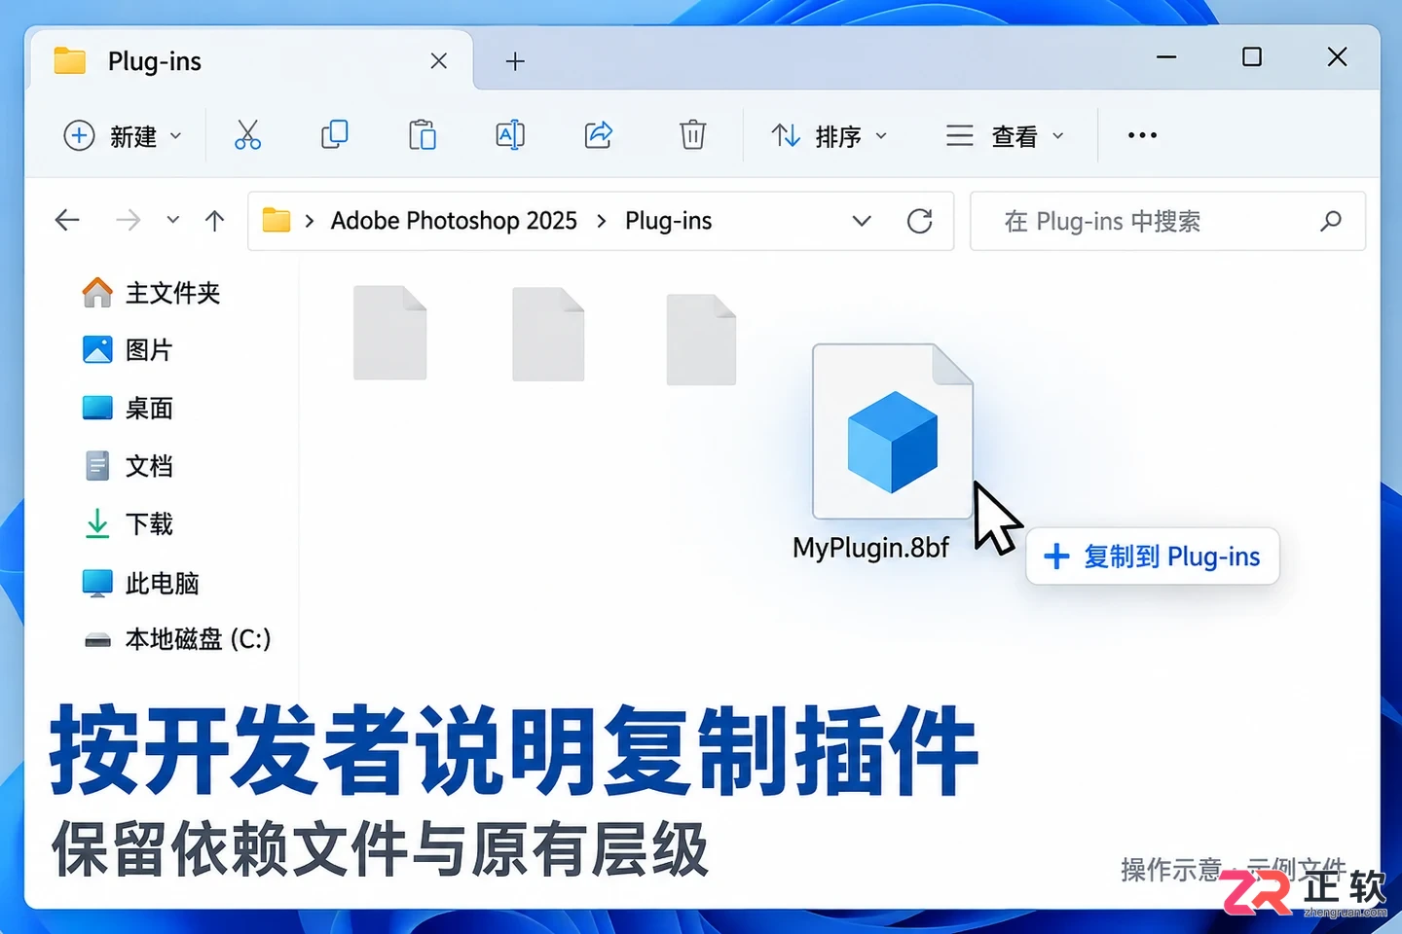This screenshot has height=934, width=1402.
Task: Expand the recent locations chevron
Action: (172, 221)
